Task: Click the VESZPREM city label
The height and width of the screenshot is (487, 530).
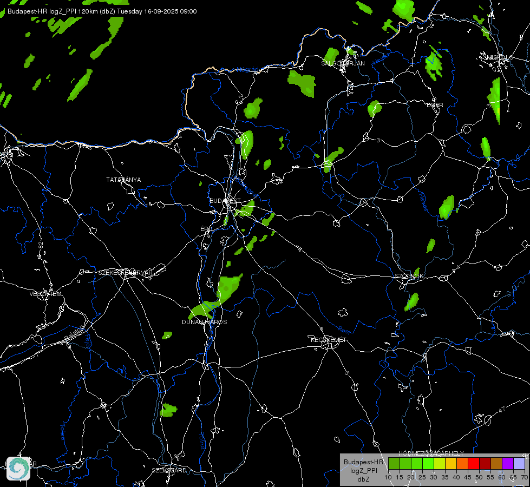Action: click(45, 294)
